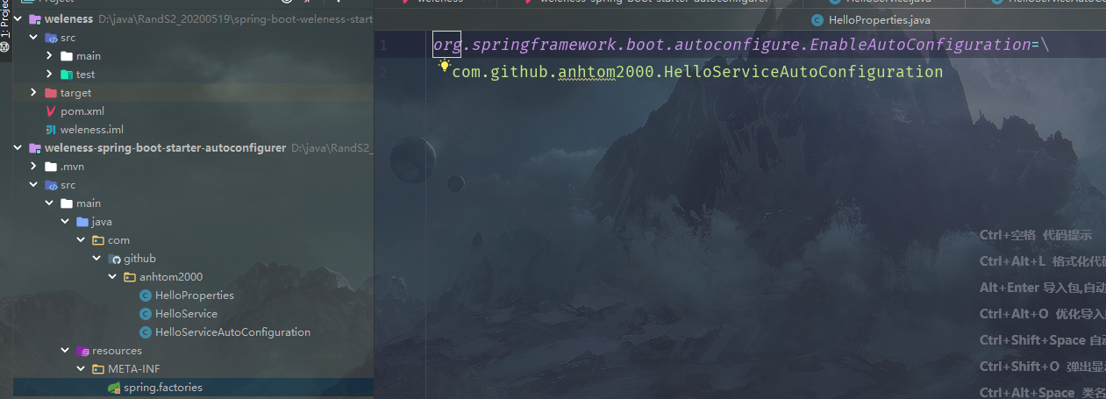Expand the target folder arrow
This screenshot has height=399, width=1106.
pyautogui.click(x=33, y=93)
